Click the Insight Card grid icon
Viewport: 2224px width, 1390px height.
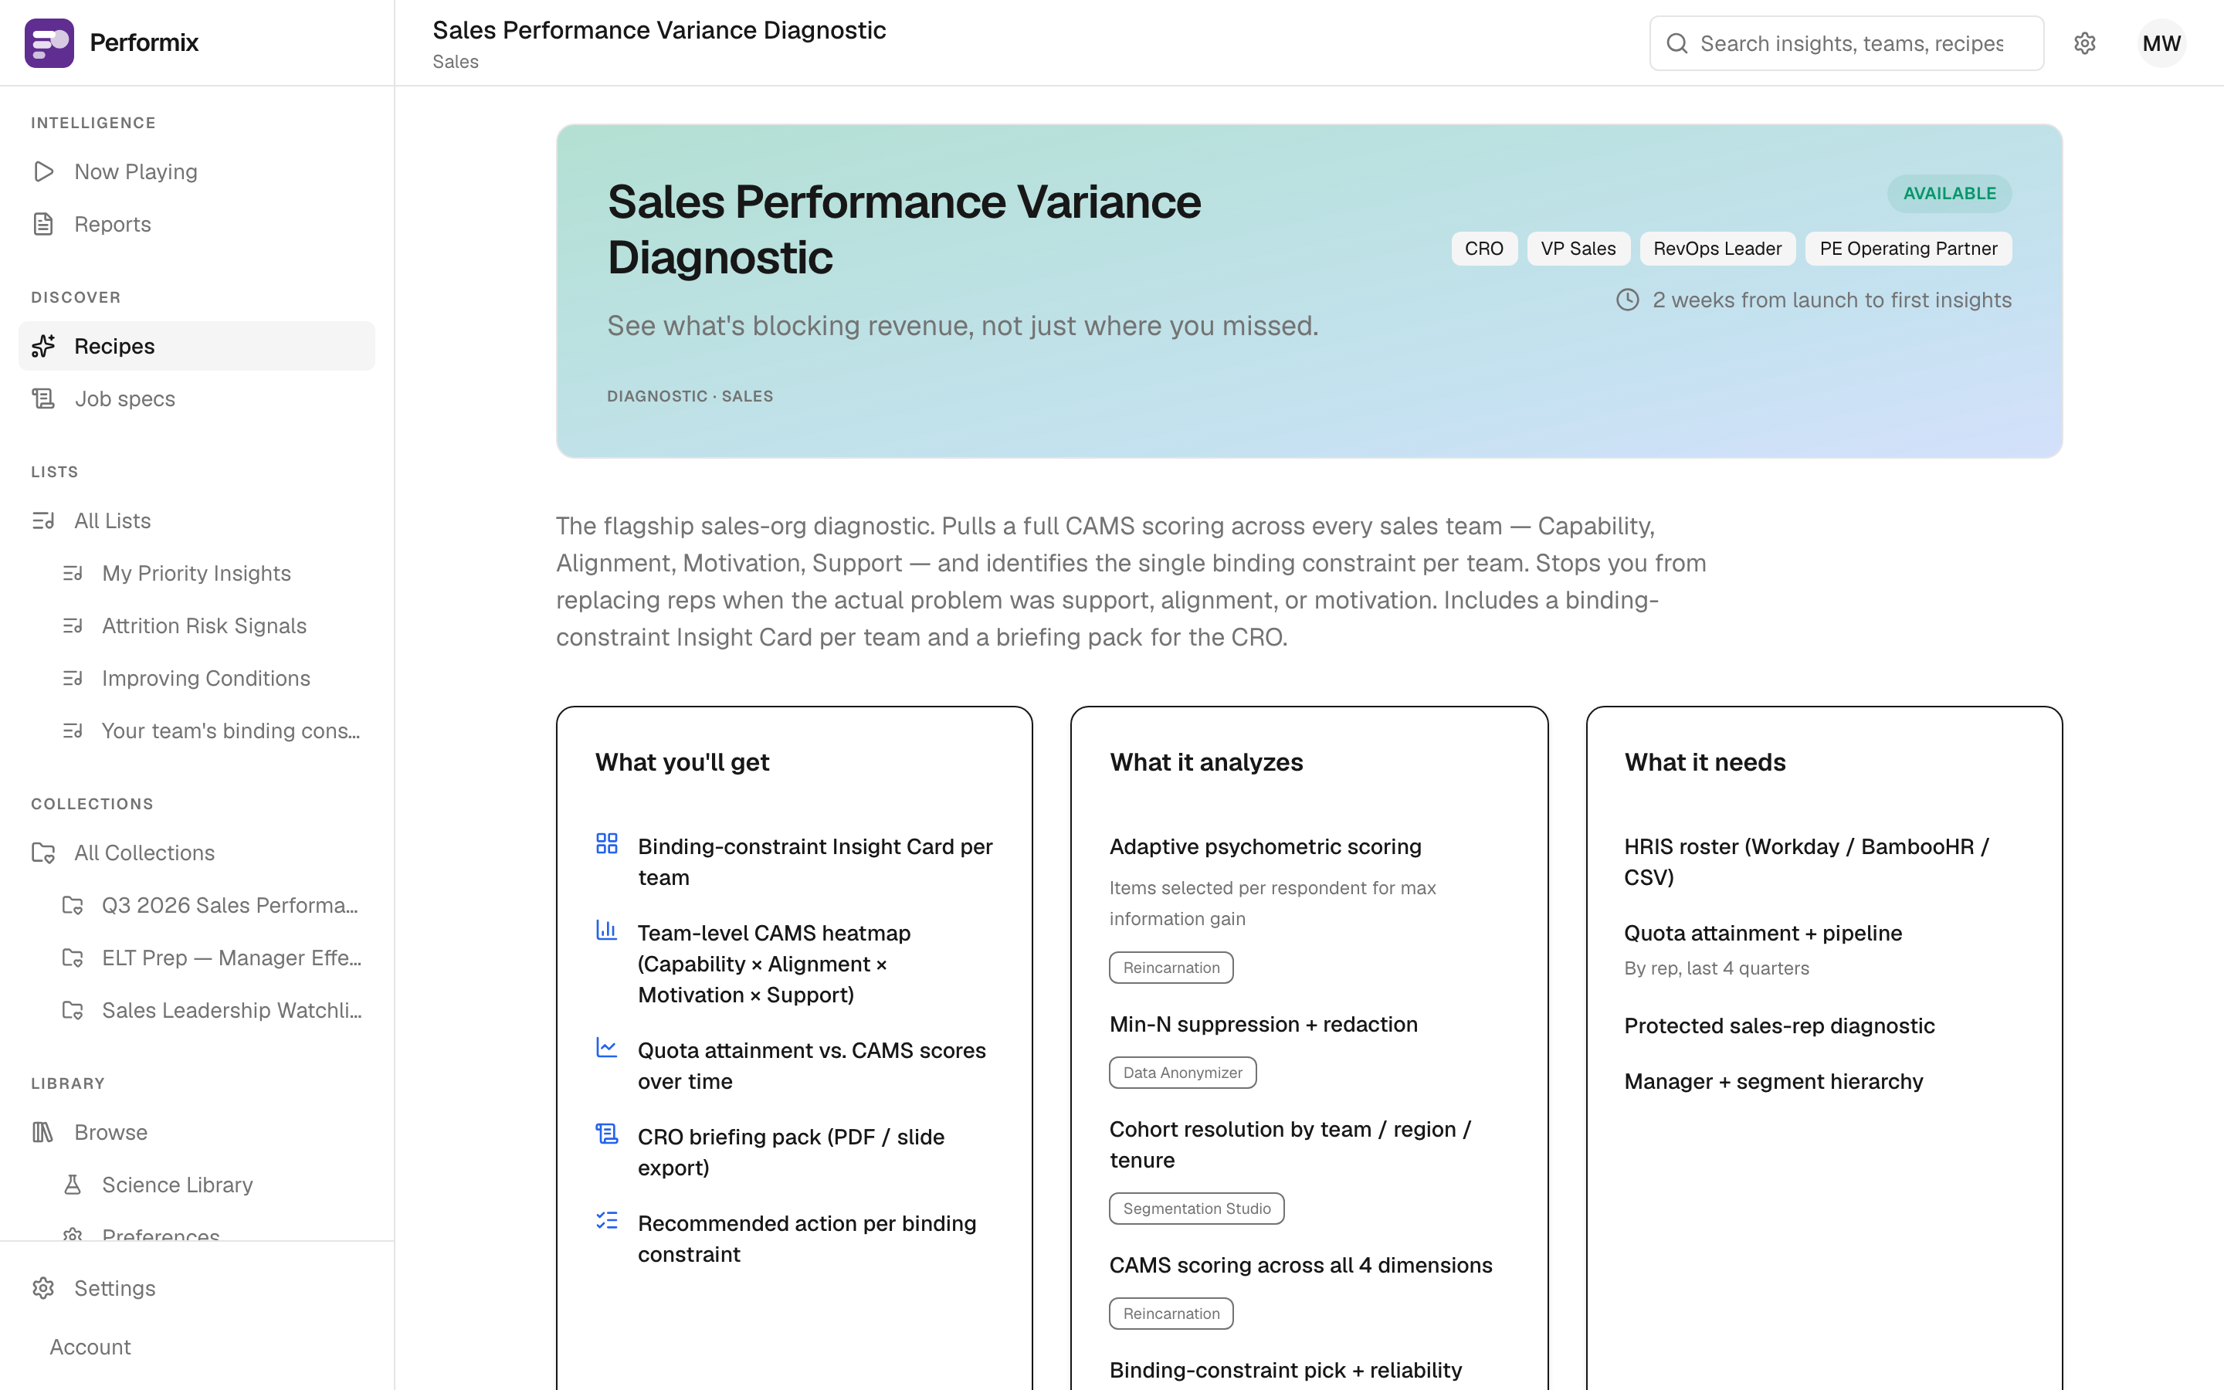coord(606,843)
